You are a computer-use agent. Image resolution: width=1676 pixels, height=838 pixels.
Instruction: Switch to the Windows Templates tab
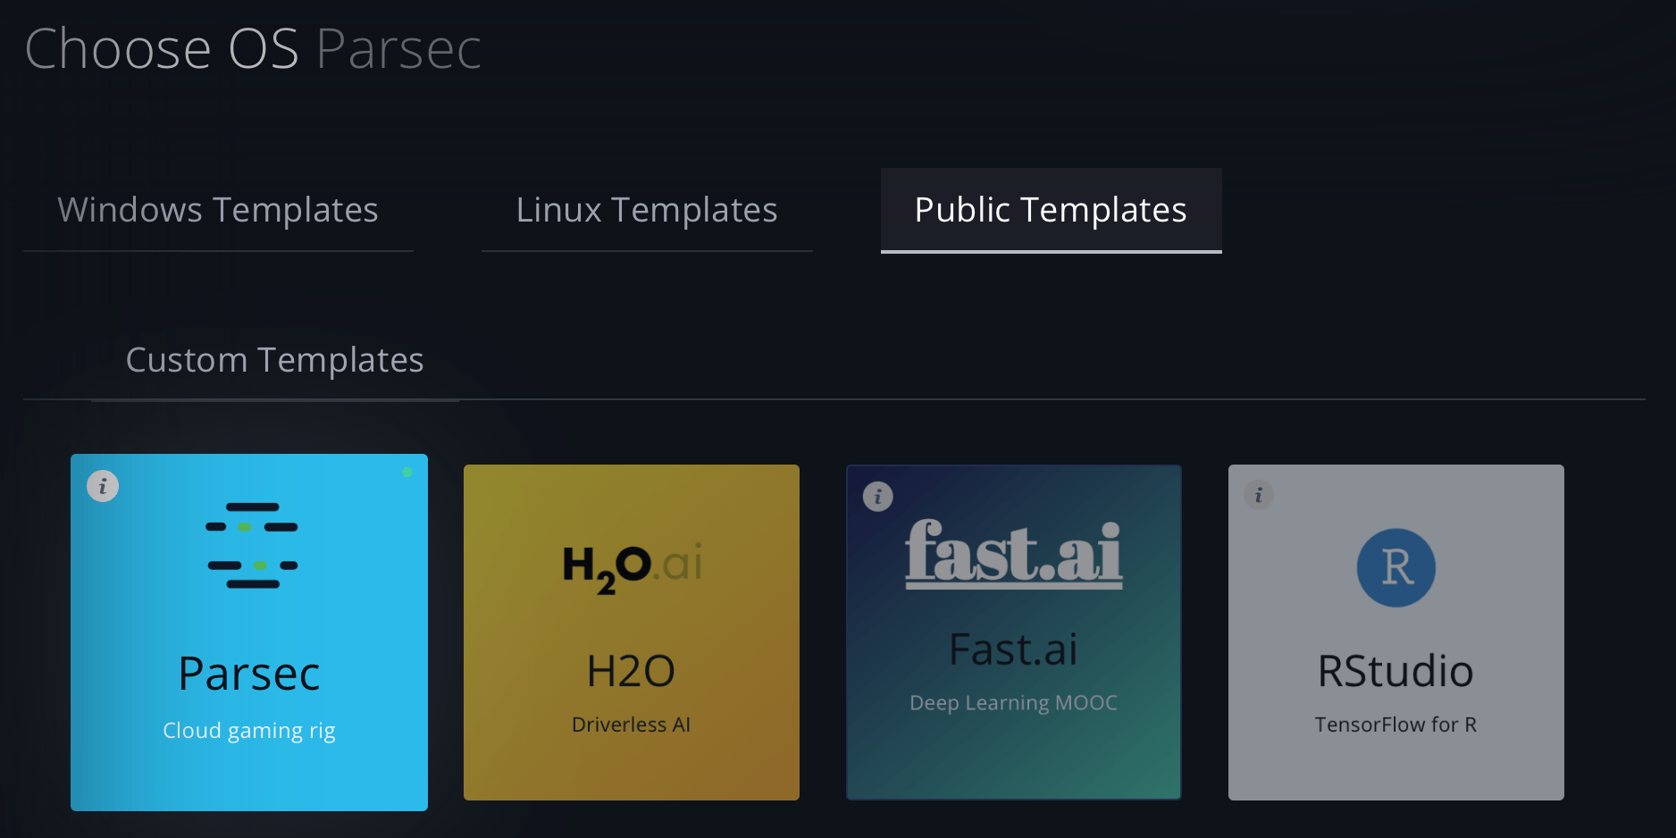(218, 210)
